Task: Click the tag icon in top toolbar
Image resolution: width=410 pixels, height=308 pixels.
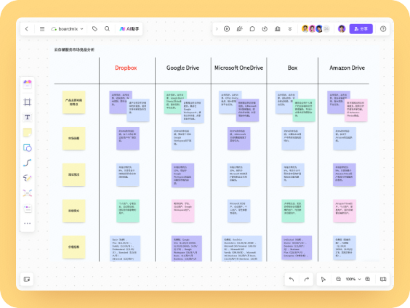Action: [95, 29]
